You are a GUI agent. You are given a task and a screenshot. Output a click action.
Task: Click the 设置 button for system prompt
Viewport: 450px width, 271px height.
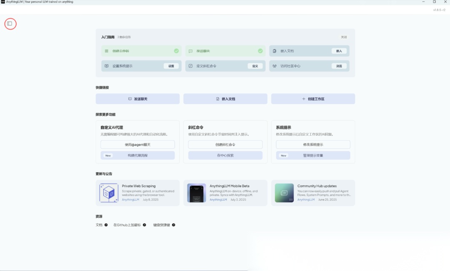coord(171,66)
